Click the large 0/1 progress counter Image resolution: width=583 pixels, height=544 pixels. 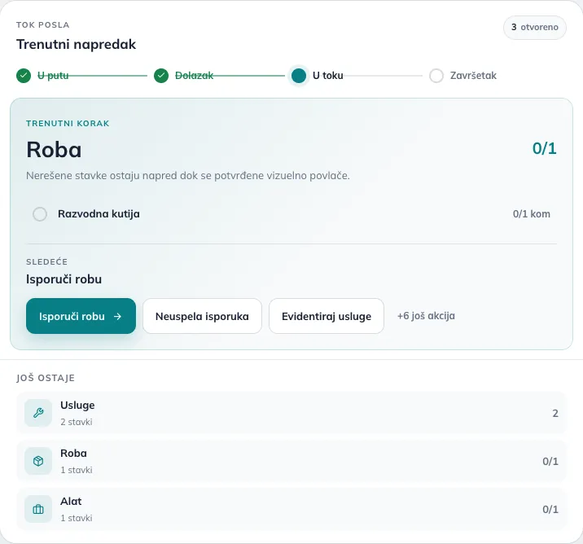click(x=545, y=148)
